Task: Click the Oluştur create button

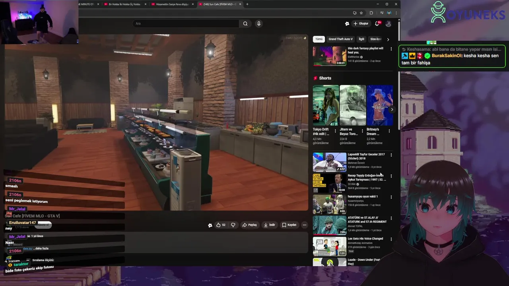Action: pos(361,23)
